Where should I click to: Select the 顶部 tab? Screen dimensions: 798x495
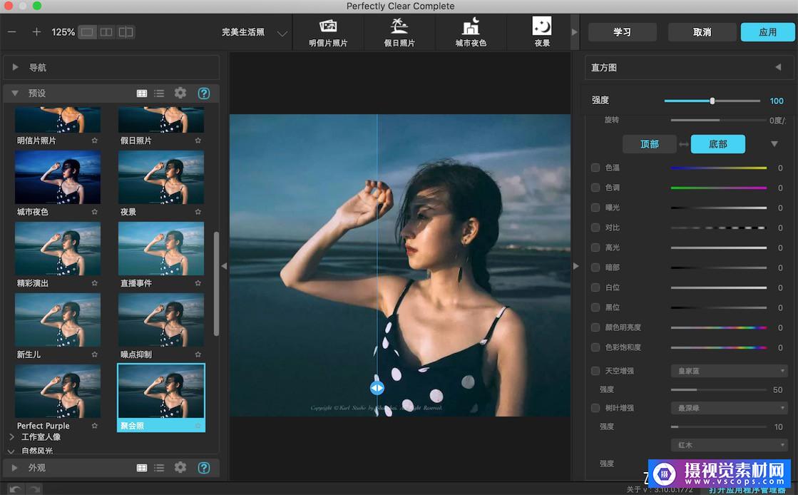[650, 144]
